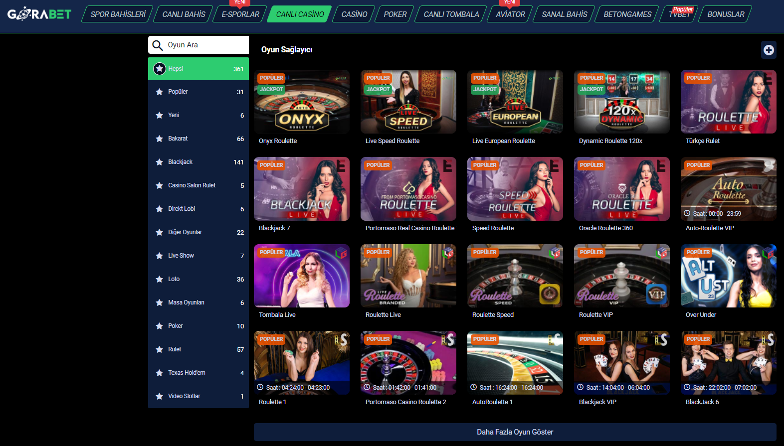Open Blackjack 7 game thumbnail
Viewport: 784px width, 446px height.
pos(302,189)
